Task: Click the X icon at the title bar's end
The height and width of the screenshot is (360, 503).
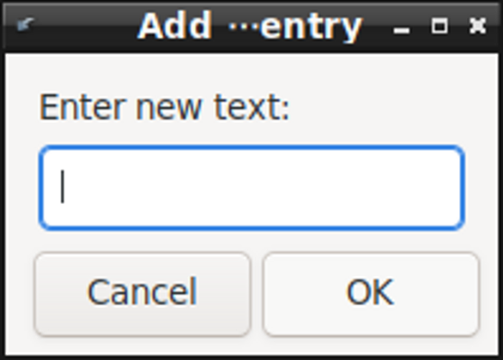Action: 477,26
